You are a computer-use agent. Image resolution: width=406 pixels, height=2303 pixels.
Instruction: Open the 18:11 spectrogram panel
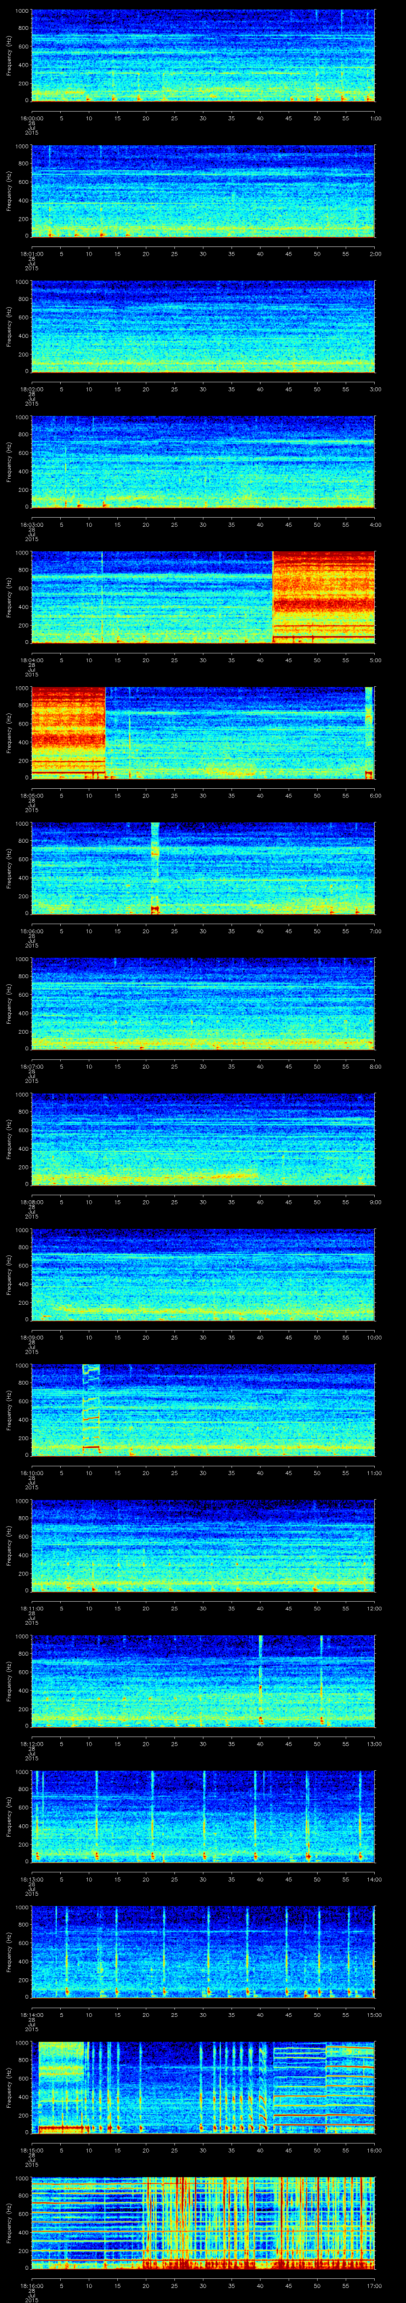[203, 1545]
